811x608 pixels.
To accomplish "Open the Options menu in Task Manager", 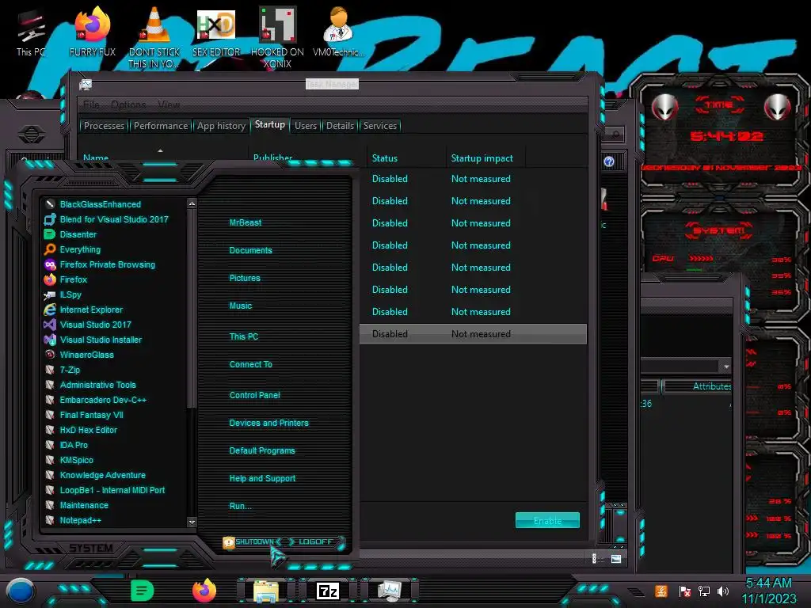I will coord(128,104).
